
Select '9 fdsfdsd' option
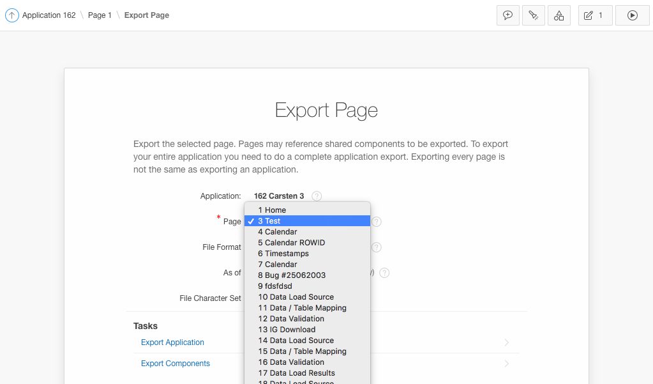click(307, 286)
